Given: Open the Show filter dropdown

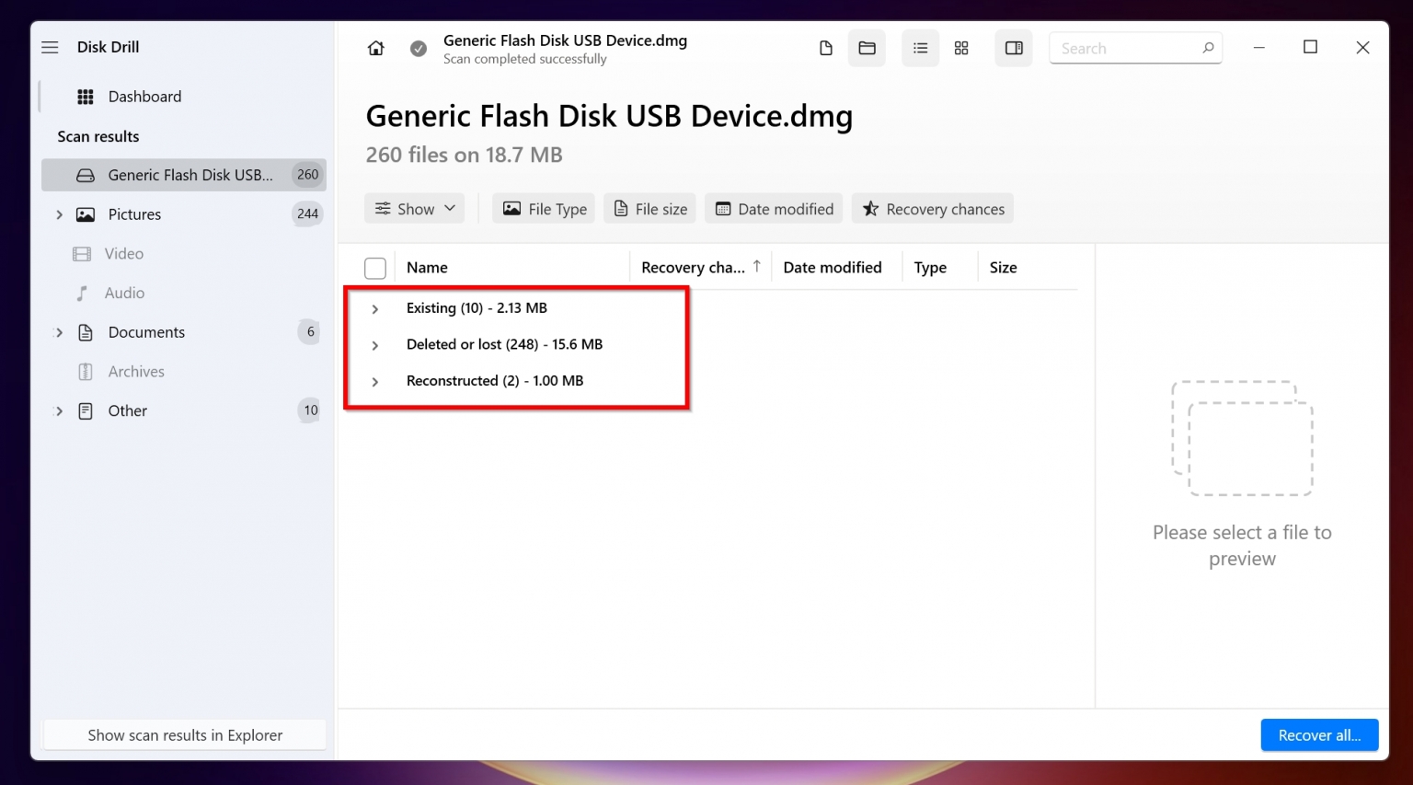Looking at the screenshot, I should 414,208.
